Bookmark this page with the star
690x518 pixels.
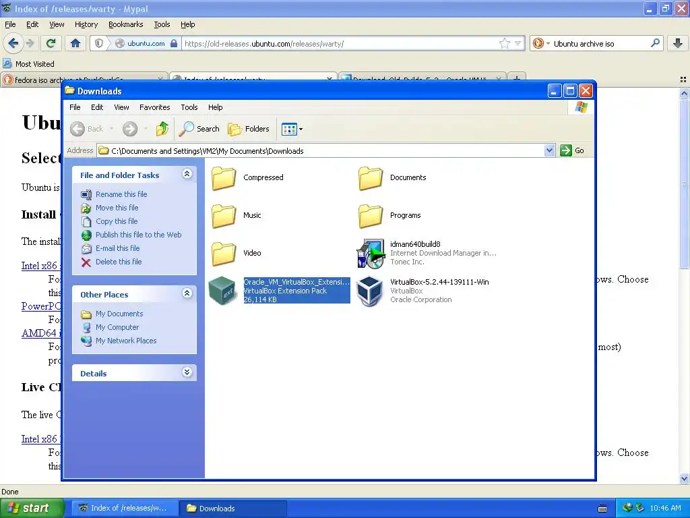(504, 43)
